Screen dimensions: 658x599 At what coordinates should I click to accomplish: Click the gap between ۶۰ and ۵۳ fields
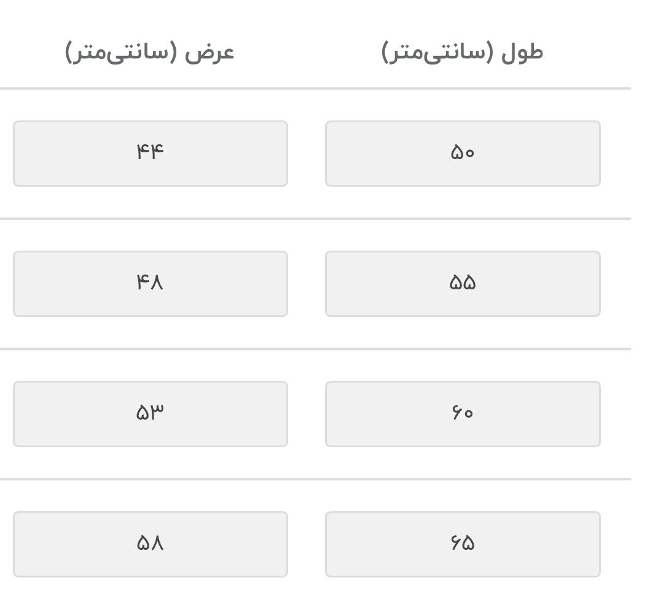click(307, 414)
